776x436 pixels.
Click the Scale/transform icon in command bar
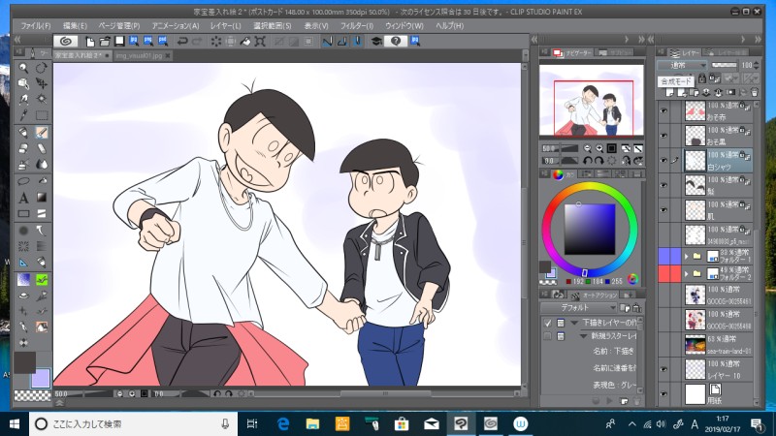[x=260, y=41]
